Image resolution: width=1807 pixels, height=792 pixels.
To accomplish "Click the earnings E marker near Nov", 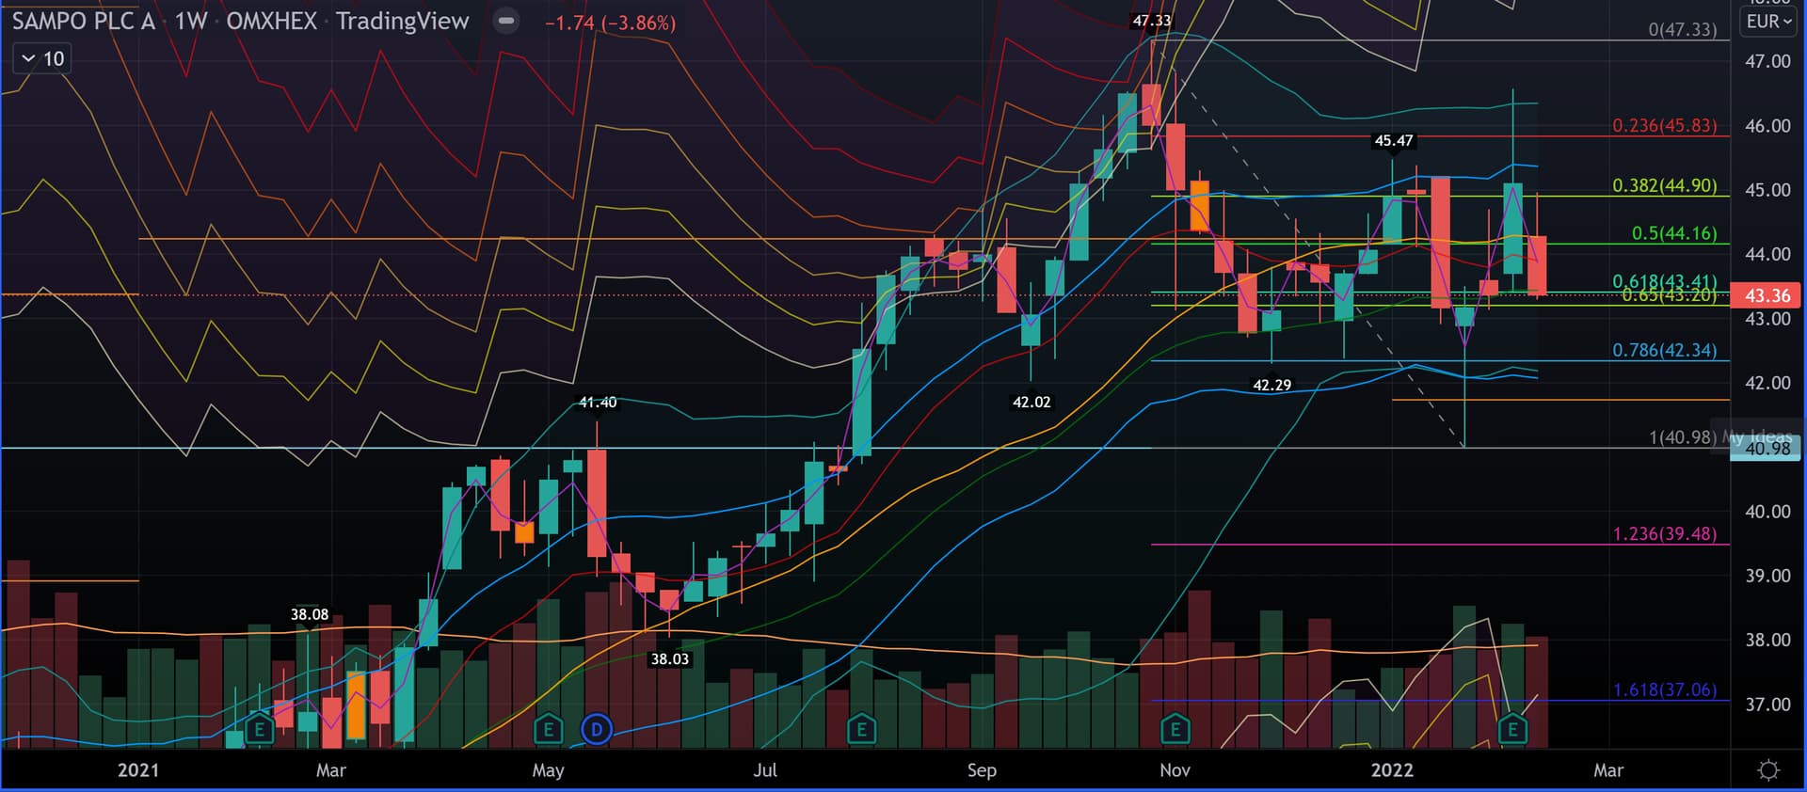I will [1175, 729].
